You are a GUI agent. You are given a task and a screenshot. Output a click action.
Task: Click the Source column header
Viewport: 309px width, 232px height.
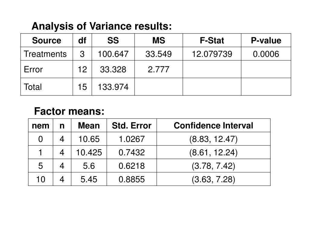[46, 40]
